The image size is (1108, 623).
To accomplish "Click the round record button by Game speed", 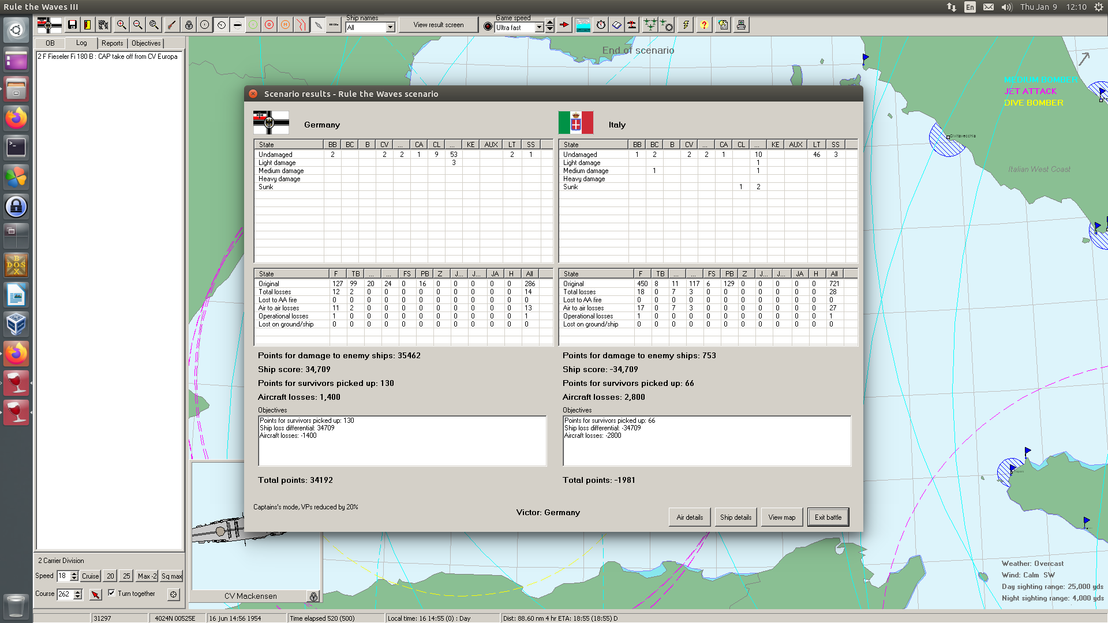I will 488,27.
